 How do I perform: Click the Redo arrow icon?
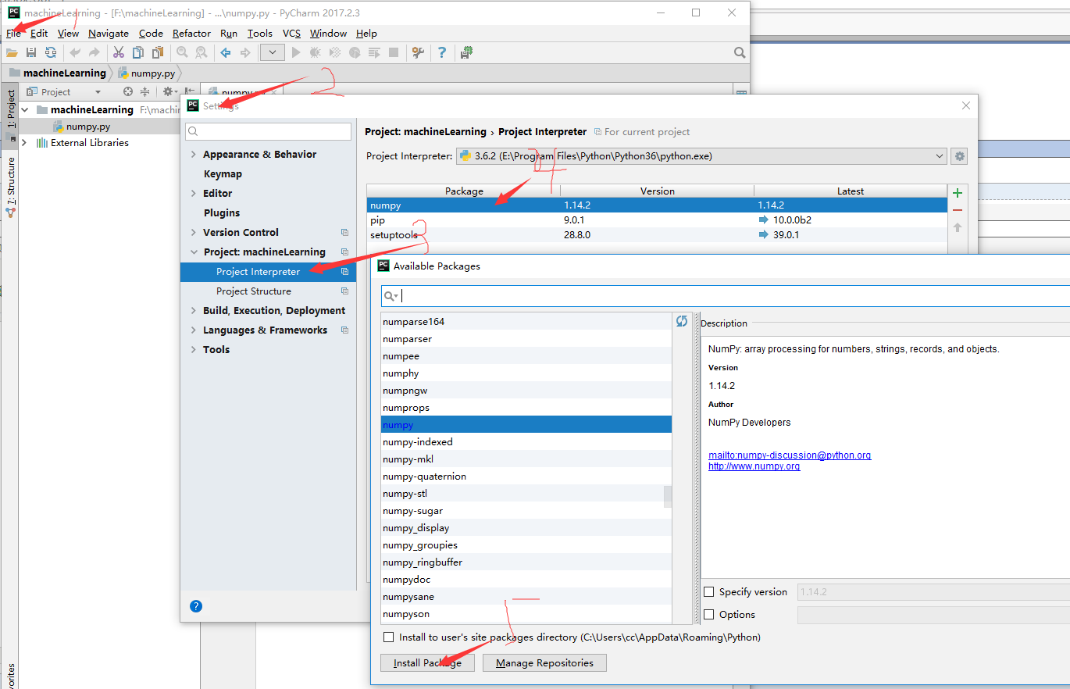pos(95,52)
